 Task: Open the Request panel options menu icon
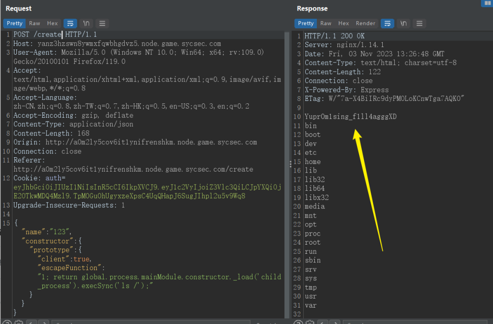102,23
